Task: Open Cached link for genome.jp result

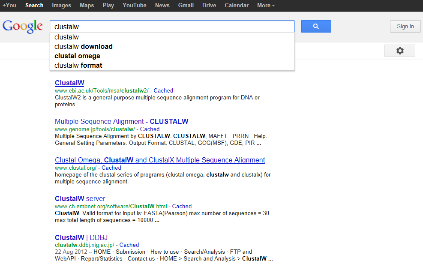Action: click(x=150, y=129)
